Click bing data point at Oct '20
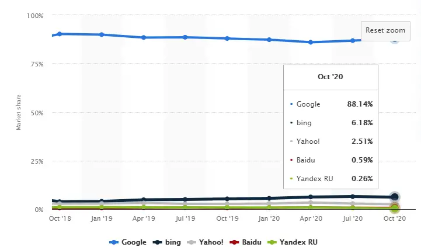Viewport: 421px width, 251px height. [395, 197]
